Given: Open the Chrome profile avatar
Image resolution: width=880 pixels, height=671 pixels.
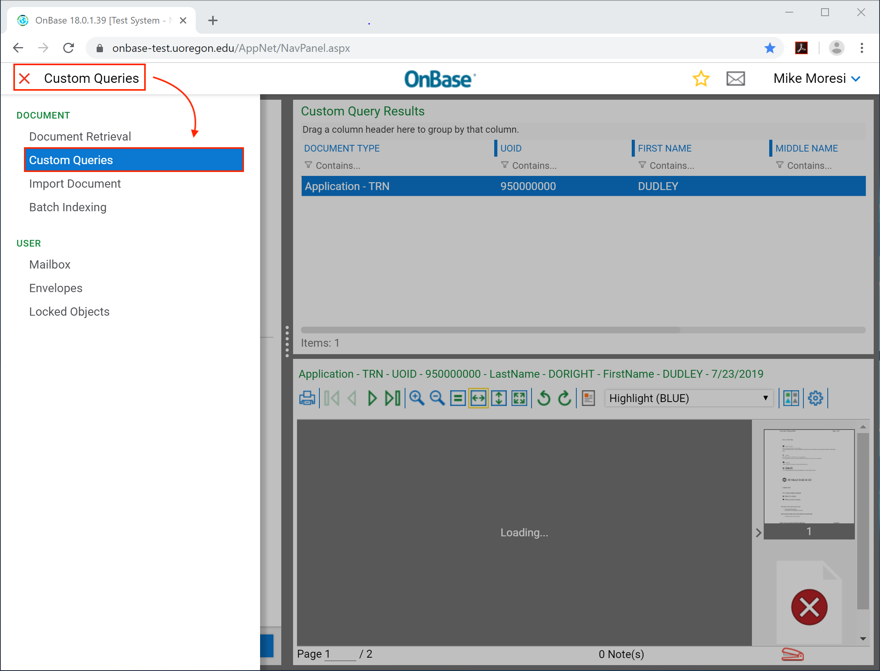Looking at the screenshot, I should pyautogui.click(x=836, y=48).
